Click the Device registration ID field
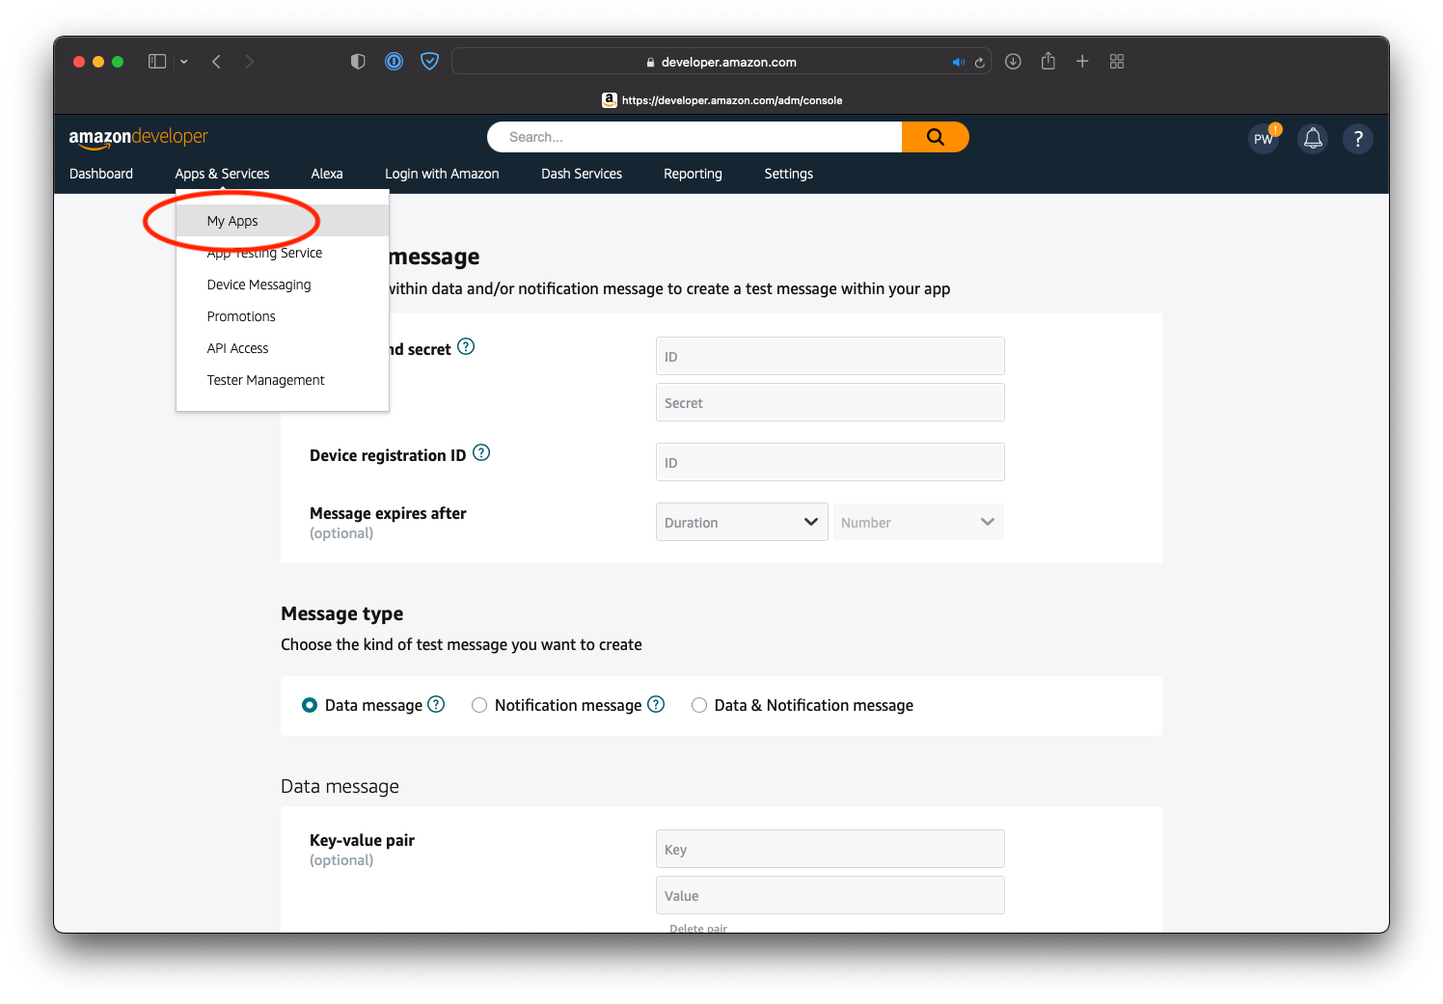 830,462
